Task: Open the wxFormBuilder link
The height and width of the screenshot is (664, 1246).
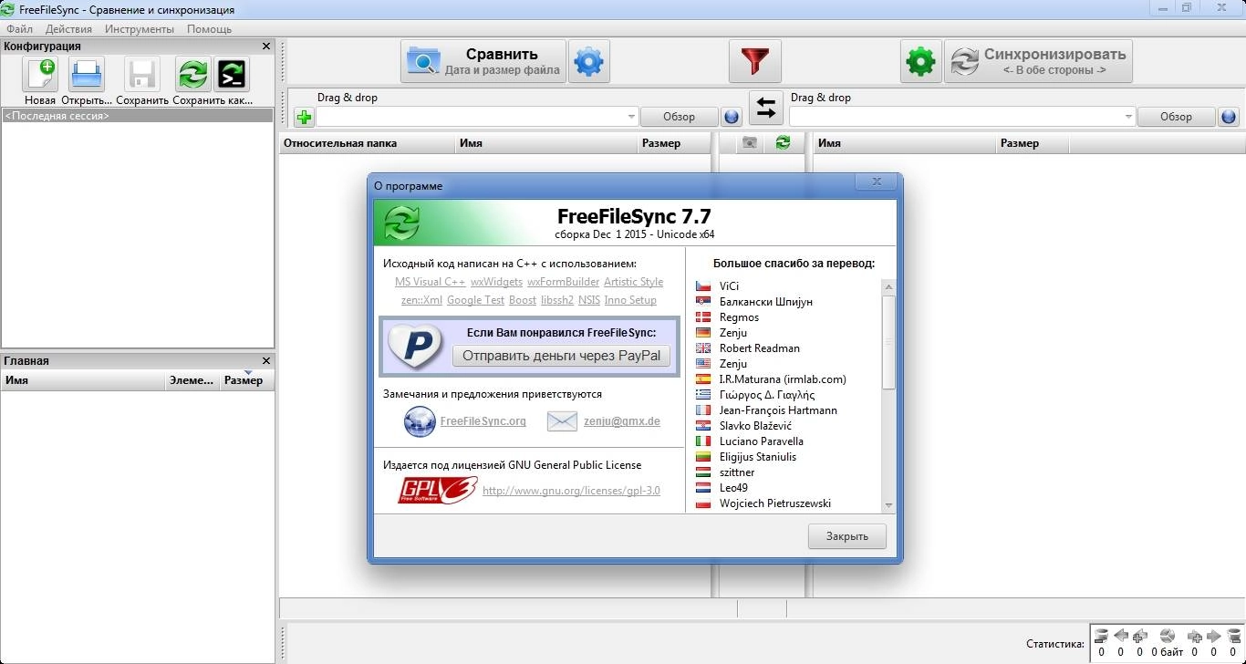Action: pos(563,282)
